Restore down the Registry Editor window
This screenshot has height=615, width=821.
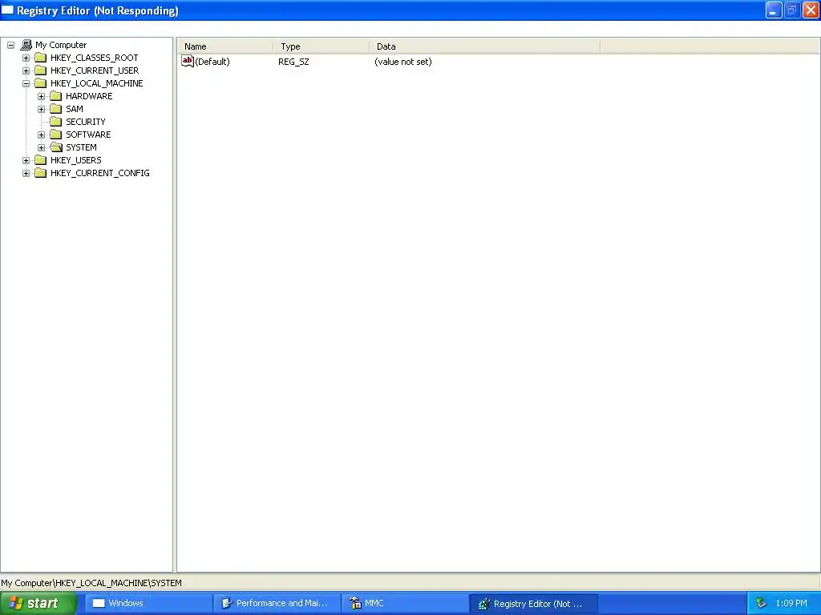click(791, 10)
